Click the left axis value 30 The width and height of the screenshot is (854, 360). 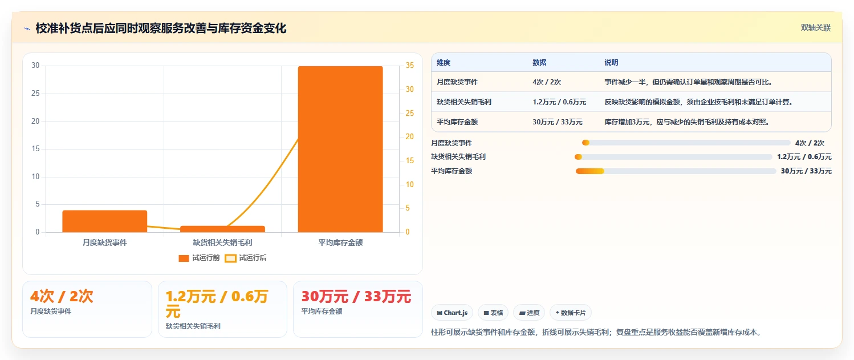click(35, 66)
